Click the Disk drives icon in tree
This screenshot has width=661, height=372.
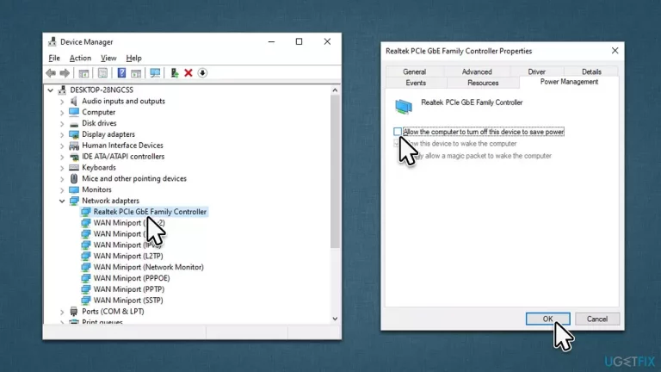(74, 124)
